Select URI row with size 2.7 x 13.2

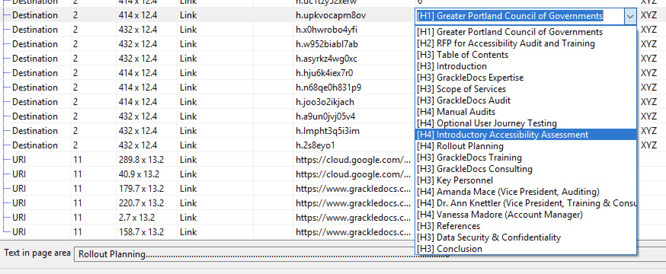click(x=333, y=218)
